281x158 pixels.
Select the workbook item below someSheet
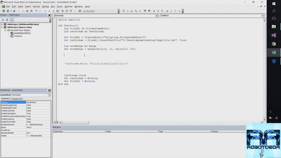(x=18, y=36)
